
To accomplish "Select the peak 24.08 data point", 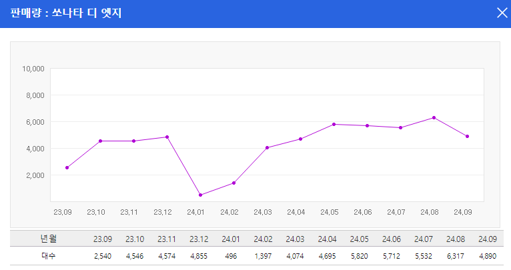I will pos(434,117).
